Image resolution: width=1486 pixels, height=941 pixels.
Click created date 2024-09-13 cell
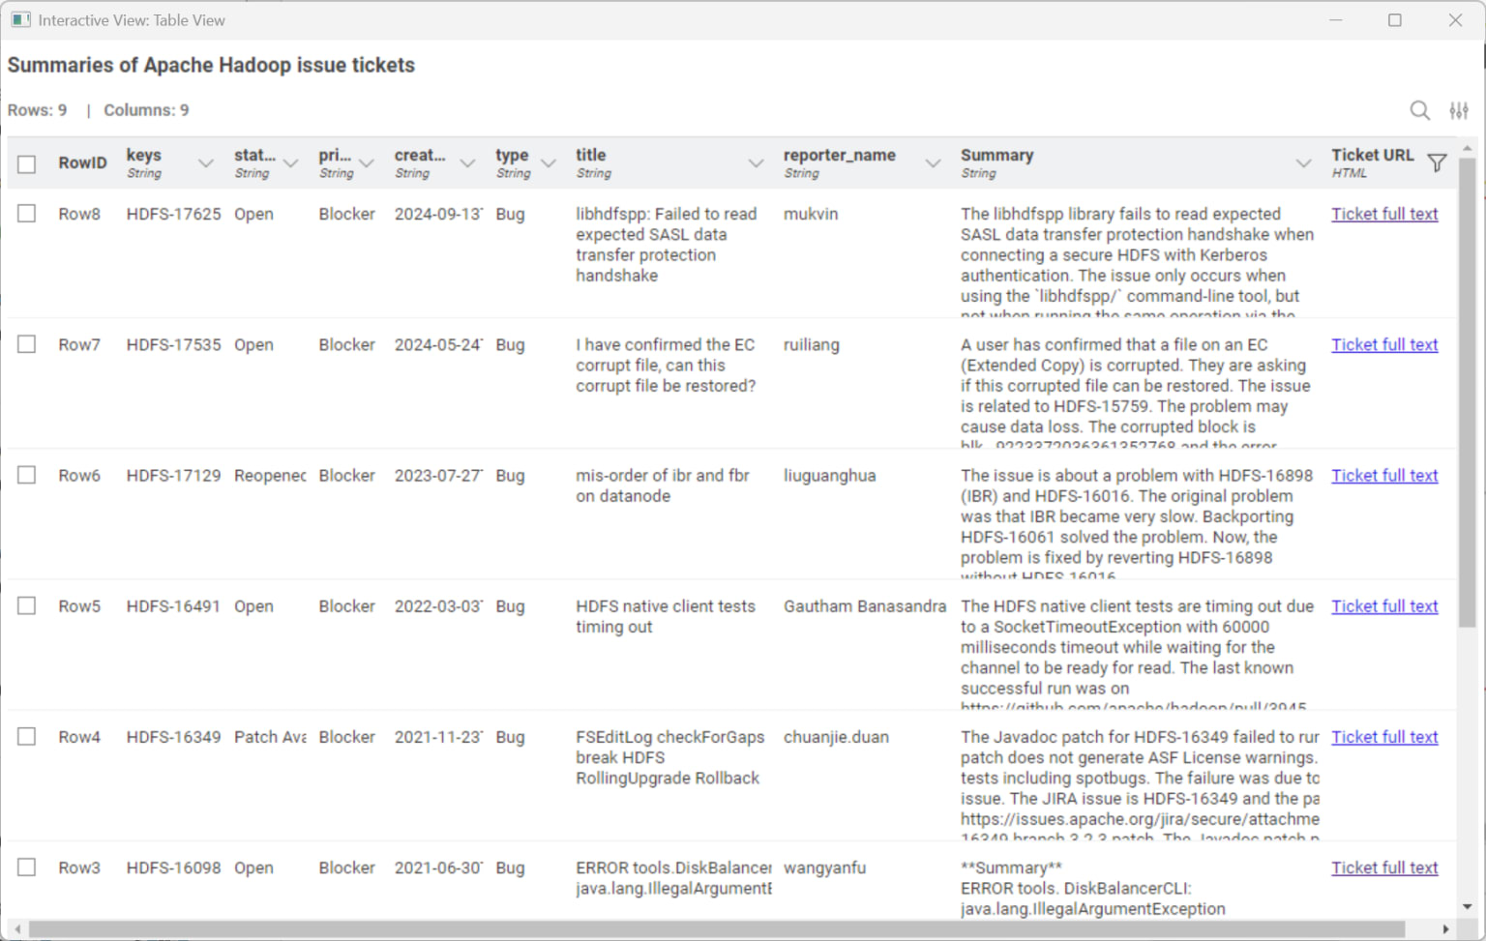point(438,214)
